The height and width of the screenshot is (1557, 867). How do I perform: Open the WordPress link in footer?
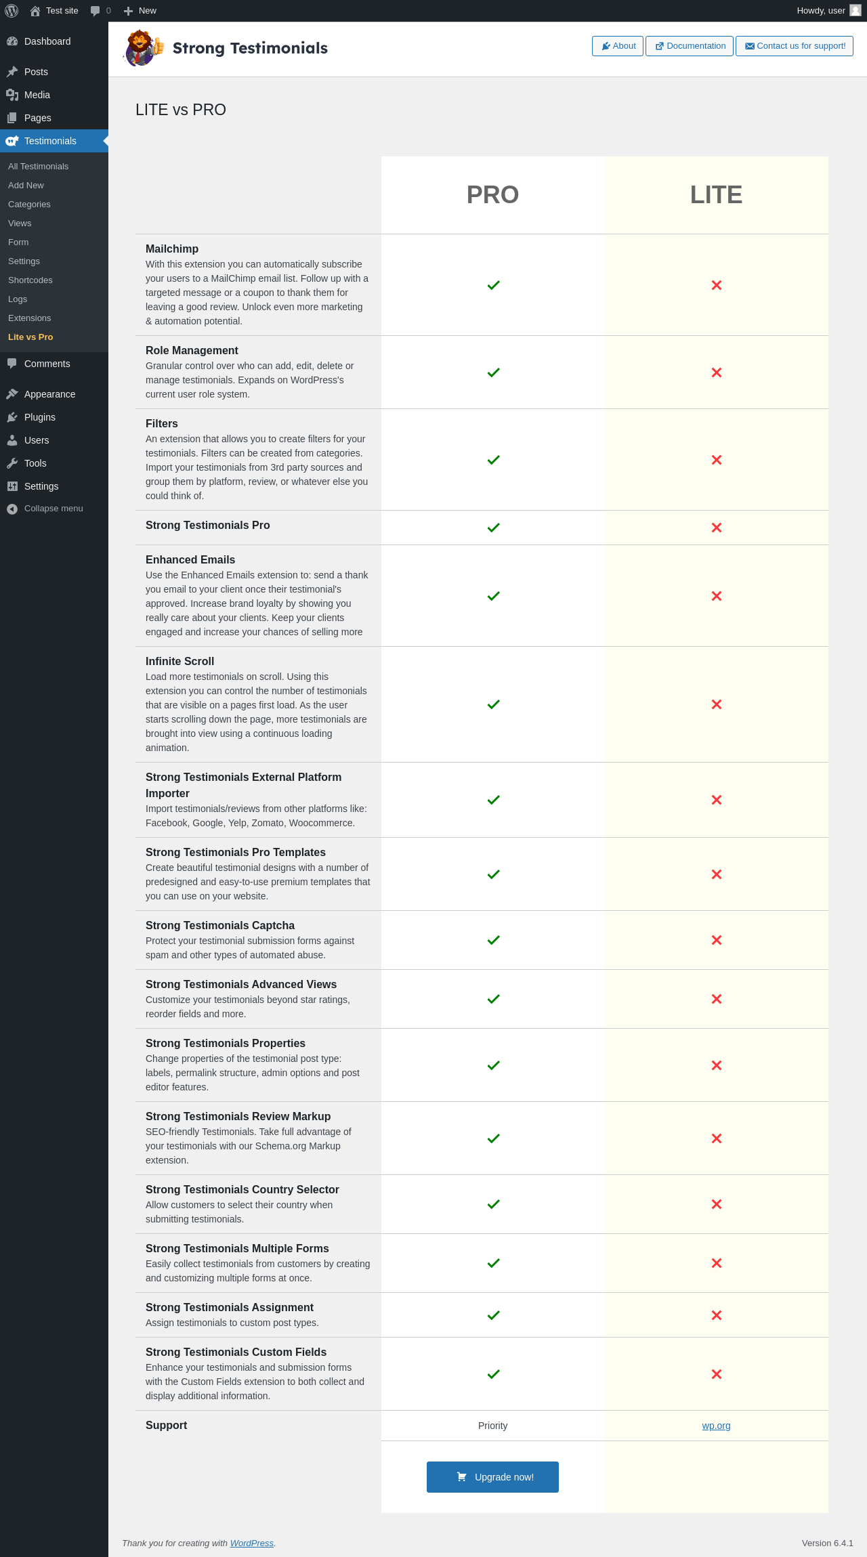[251, 1543]
